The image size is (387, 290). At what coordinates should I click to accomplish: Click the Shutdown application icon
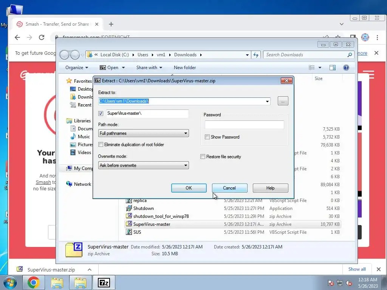pos(129,208)
